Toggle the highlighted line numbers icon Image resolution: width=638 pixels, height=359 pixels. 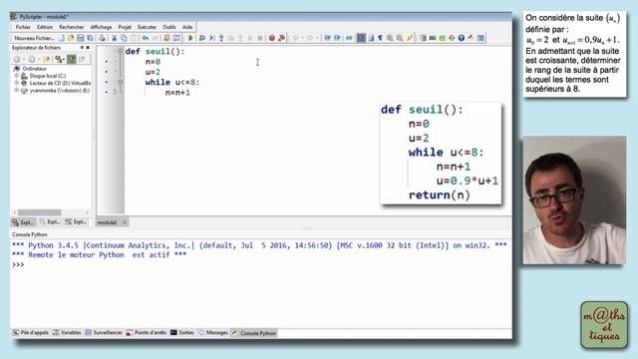coord(361,38)
